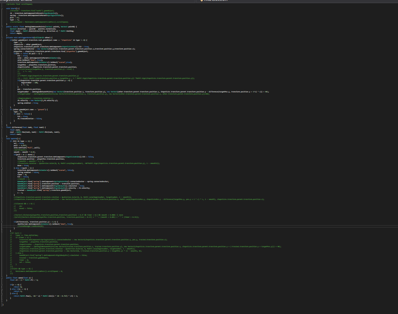Fold the else if(x == 1) block
The height and width of the screenshot is (314, 398).
[2, 289]
